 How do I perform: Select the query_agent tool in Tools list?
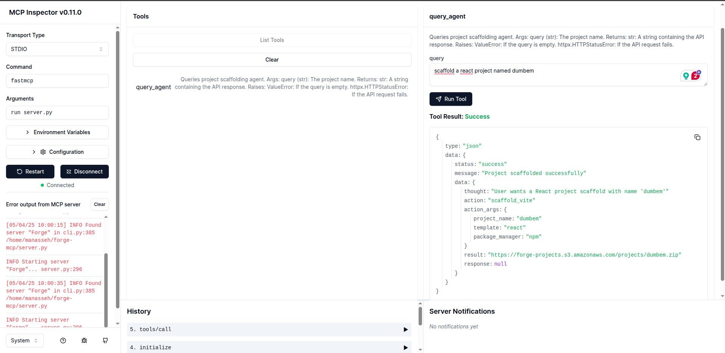click(153, 87)
